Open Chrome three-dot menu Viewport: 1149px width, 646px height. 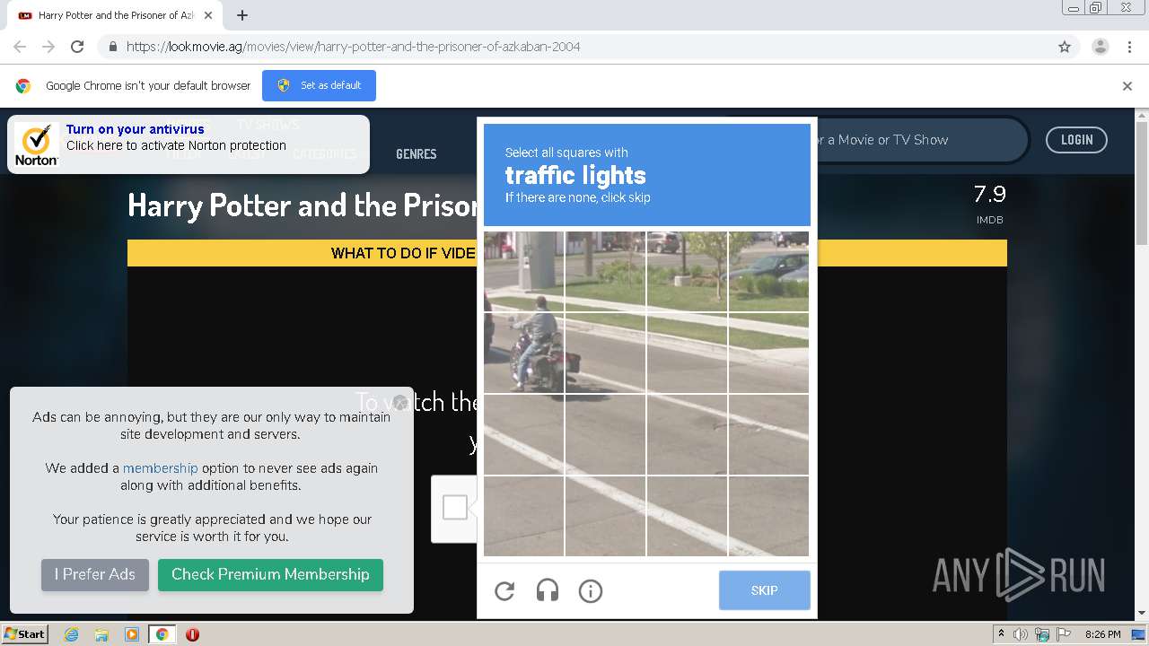(1129, 47)
